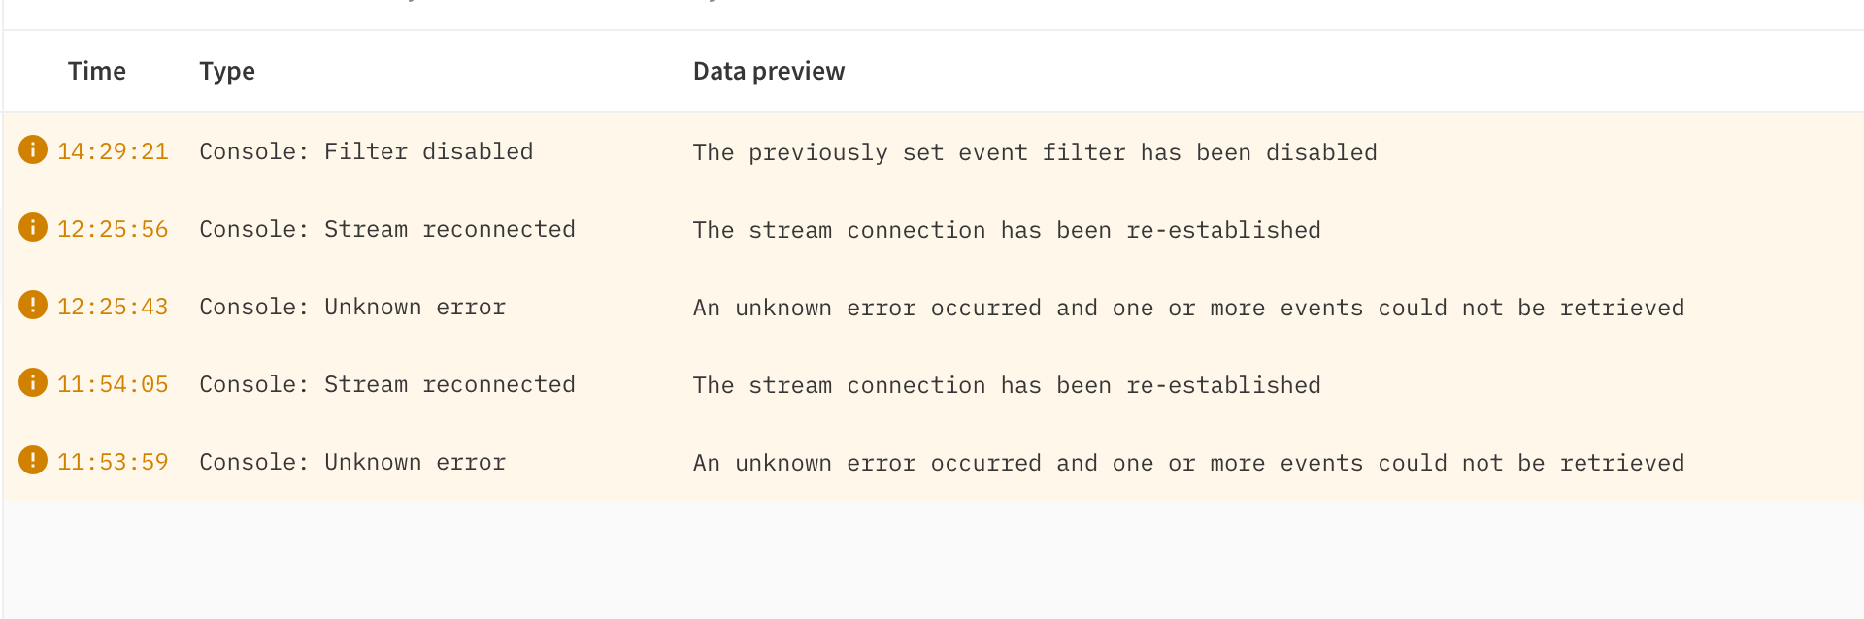The height and width of the screenshot is (619, 1864).
Task: Click the warning icon for 12:25:43 event
Action: 33,305
